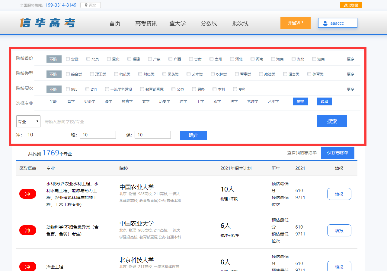This screenshot has height=271, width=387.
Task: Click the 冲 count input field
Action: [43, 135]
